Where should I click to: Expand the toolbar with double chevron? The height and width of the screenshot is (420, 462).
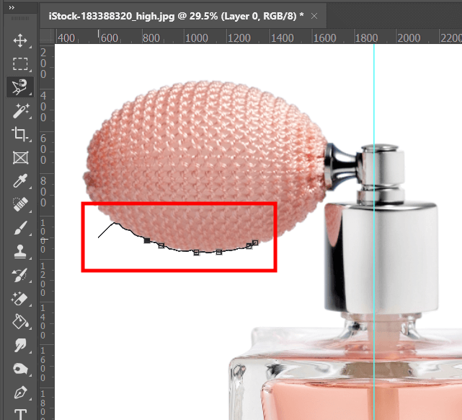pyautogui.click(x=12, y=7)
